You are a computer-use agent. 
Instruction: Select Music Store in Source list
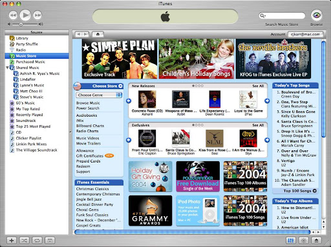point(37,56)
